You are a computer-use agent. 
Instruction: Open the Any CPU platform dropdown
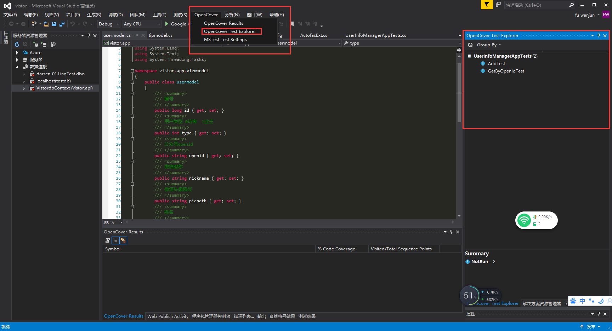coord(142,24)
